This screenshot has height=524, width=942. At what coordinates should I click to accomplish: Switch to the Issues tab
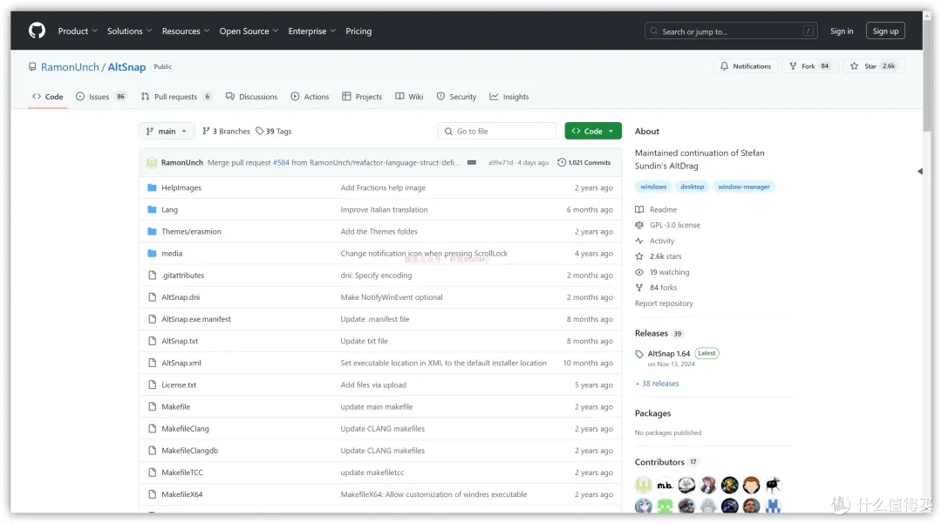[101, 97]
